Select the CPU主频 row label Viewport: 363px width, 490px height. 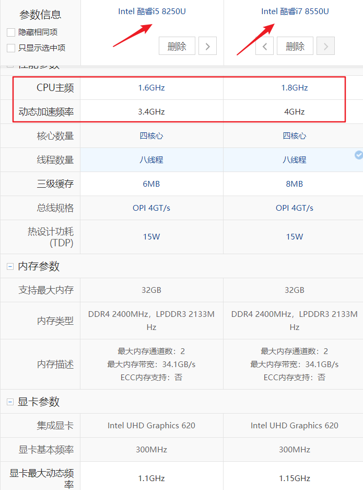coord(55,88)
